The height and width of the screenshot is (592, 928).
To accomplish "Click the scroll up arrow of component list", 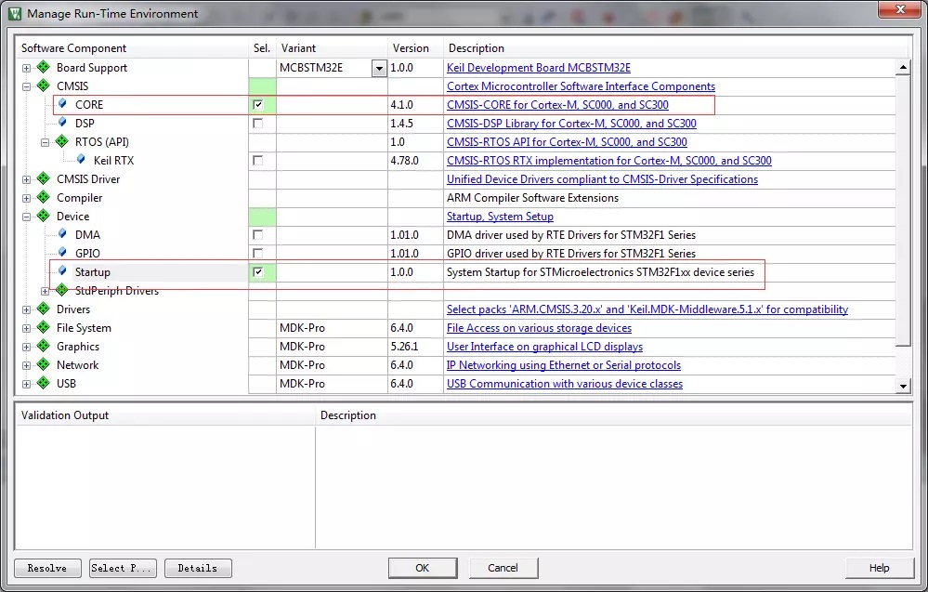I will (x=903, y=67).
